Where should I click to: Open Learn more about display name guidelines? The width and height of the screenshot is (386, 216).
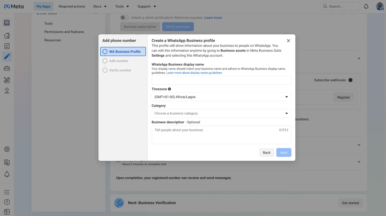point(194,73)
